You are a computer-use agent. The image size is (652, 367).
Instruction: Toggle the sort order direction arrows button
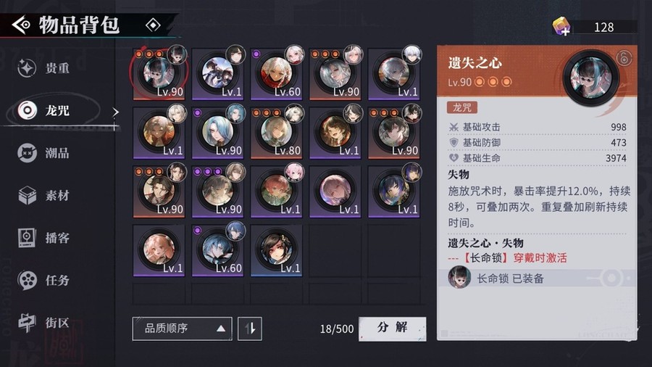point(250,329)
